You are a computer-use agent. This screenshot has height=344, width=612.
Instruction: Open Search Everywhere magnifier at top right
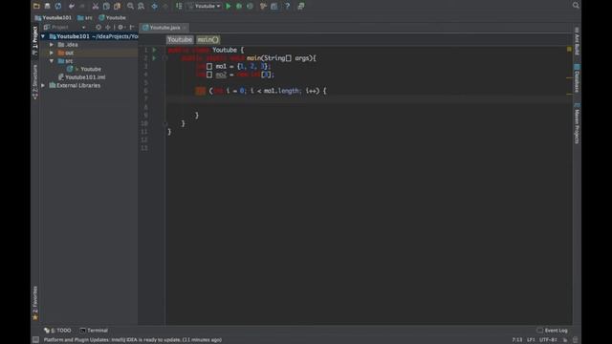576,5
